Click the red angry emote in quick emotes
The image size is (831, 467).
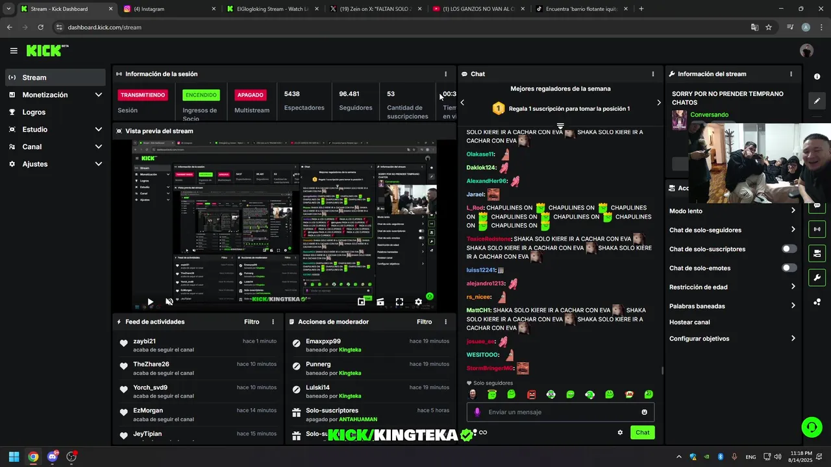click(531, 394)
